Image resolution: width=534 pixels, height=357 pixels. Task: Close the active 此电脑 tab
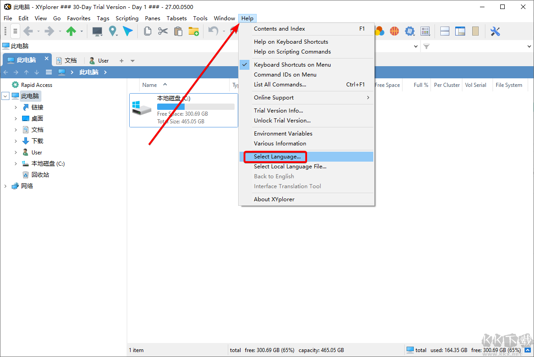pos(47,59)
